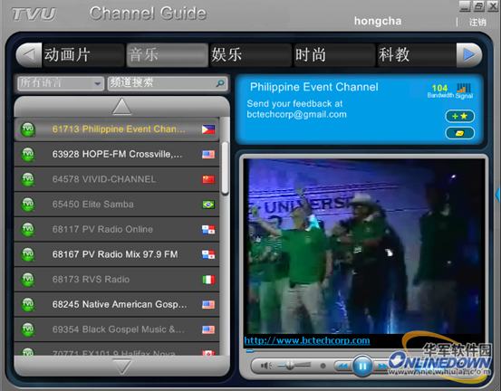
Task: Click the hongcha username
Action: [378, 21]
